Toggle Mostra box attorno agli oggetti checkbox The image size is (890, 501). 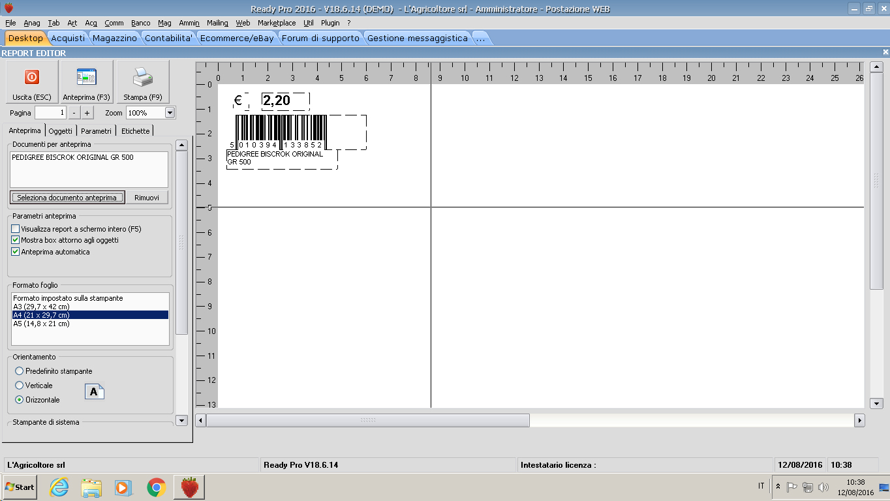[16, 240]
